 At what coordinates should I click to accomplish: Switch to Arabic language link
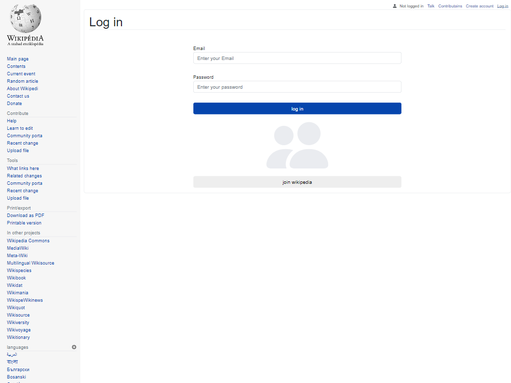tap(12, 354)
